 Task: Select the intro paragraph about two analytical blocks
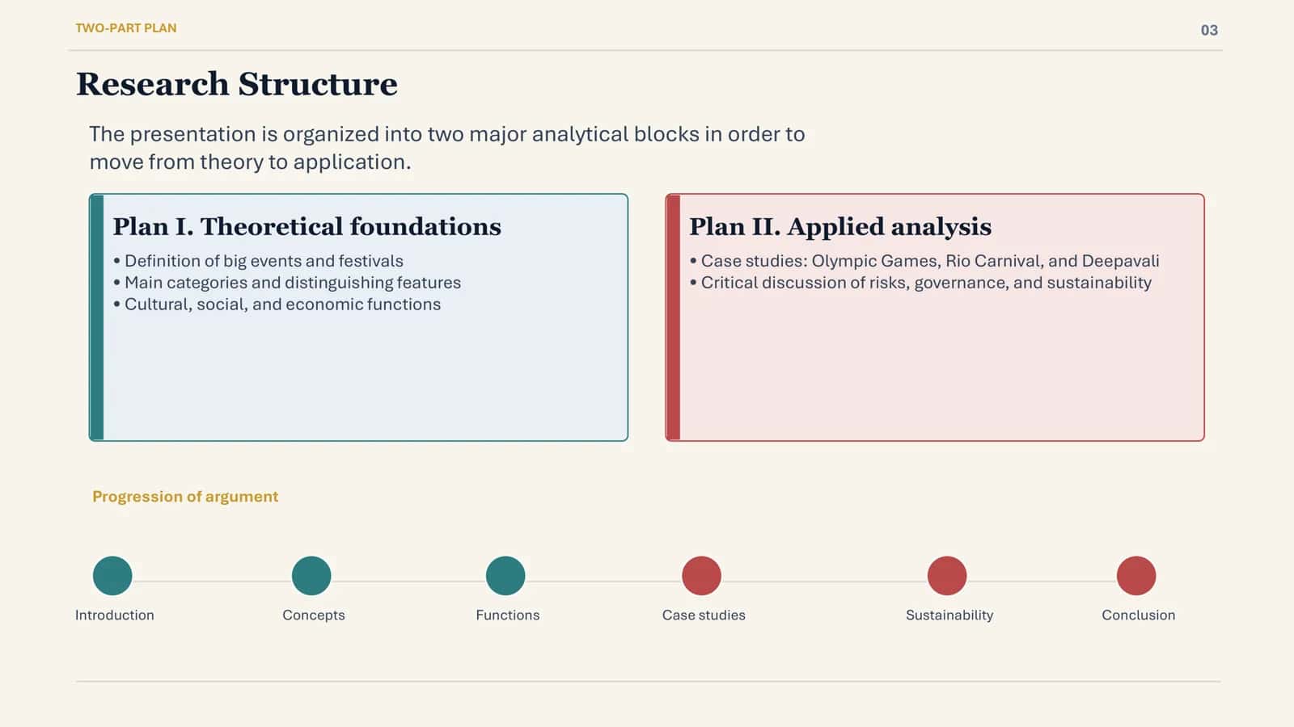[447, 148]
